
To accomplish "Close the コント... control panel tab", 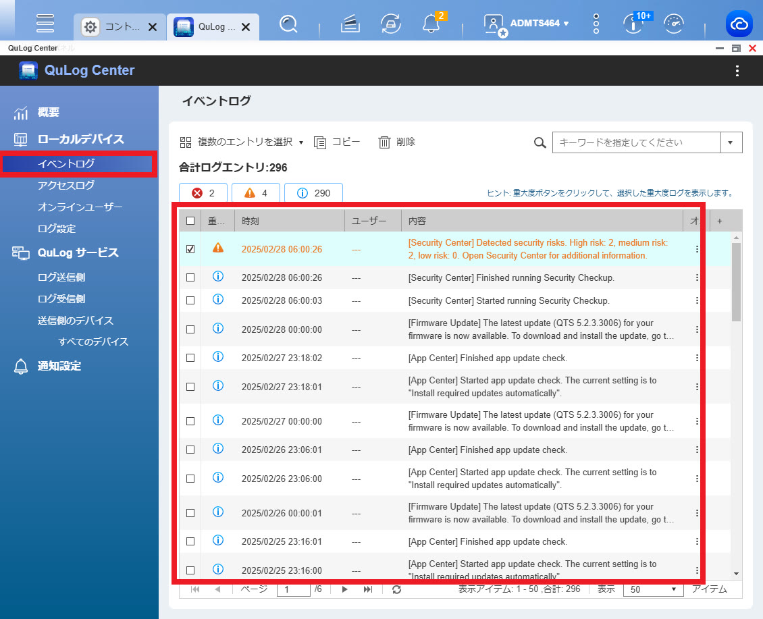I will (153, 27).
